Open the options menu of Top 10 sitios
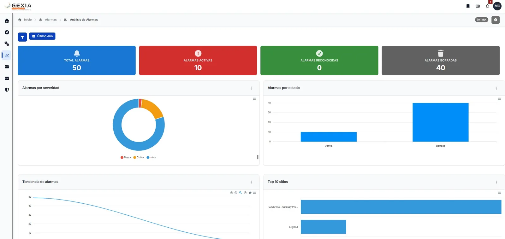Viewport: 505px width, 239px height. point(496,182)
